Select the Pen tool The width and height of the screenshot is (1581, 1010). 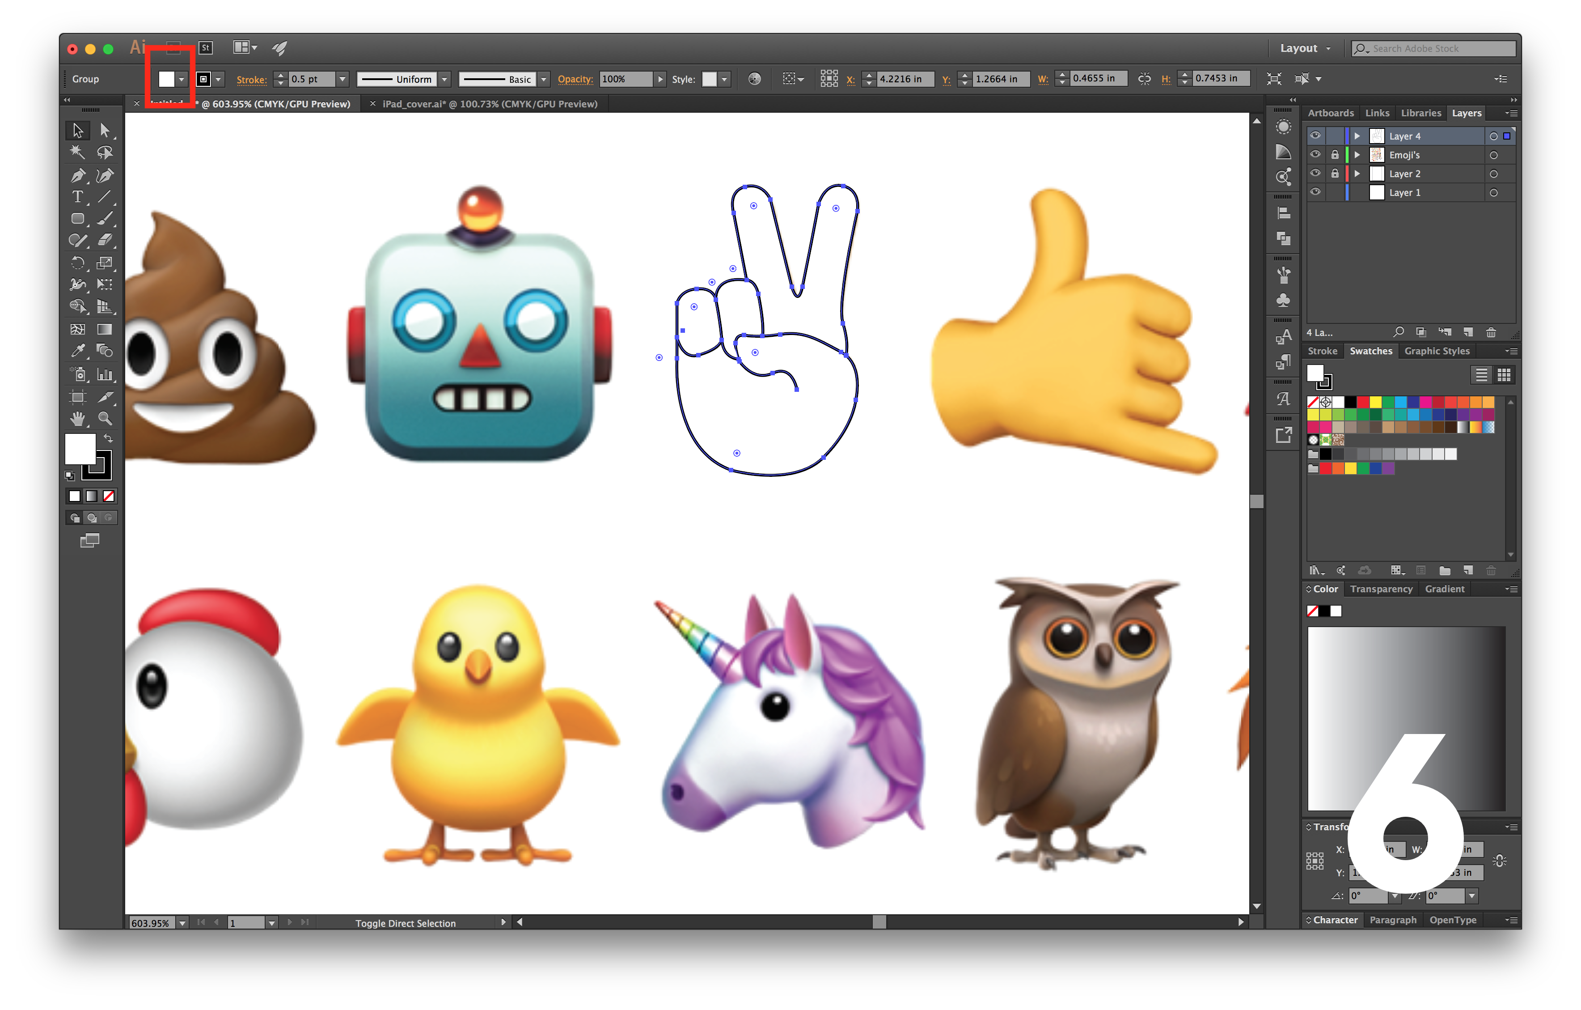click(77, 175)
